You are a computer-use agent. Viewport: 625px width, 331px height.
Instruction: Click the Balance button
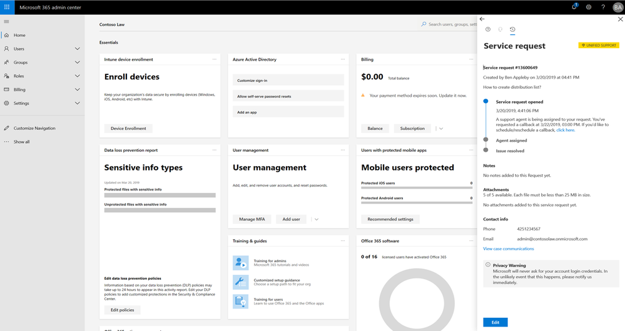(375, 129)
